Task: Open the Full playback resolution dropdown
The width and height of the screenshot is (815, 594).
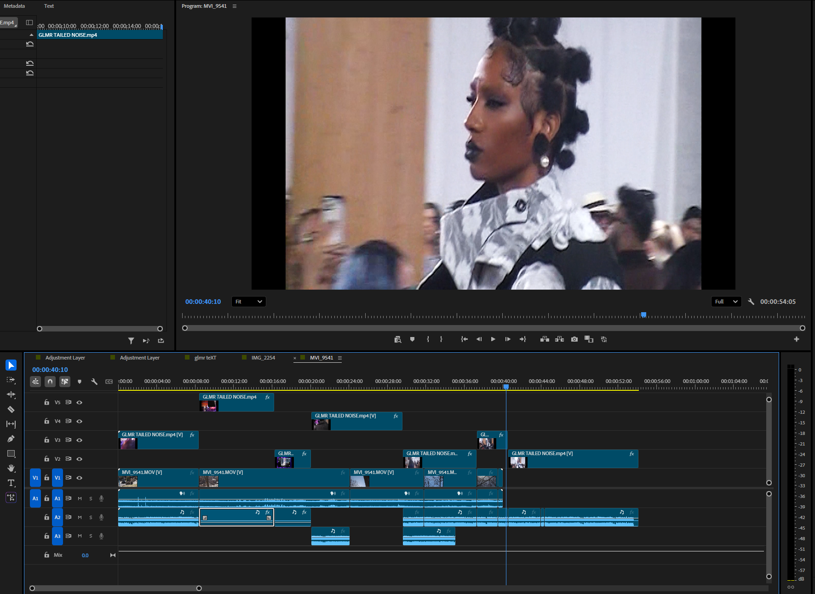Action: (x=726, y=302)
